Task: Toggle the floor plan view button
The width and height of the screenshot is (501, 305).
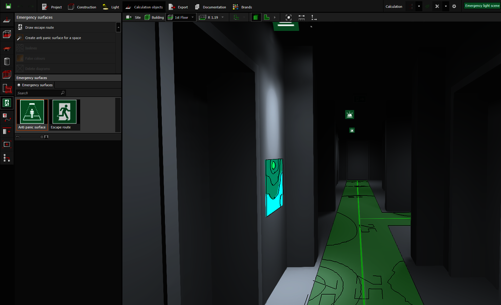Action: 266,17
